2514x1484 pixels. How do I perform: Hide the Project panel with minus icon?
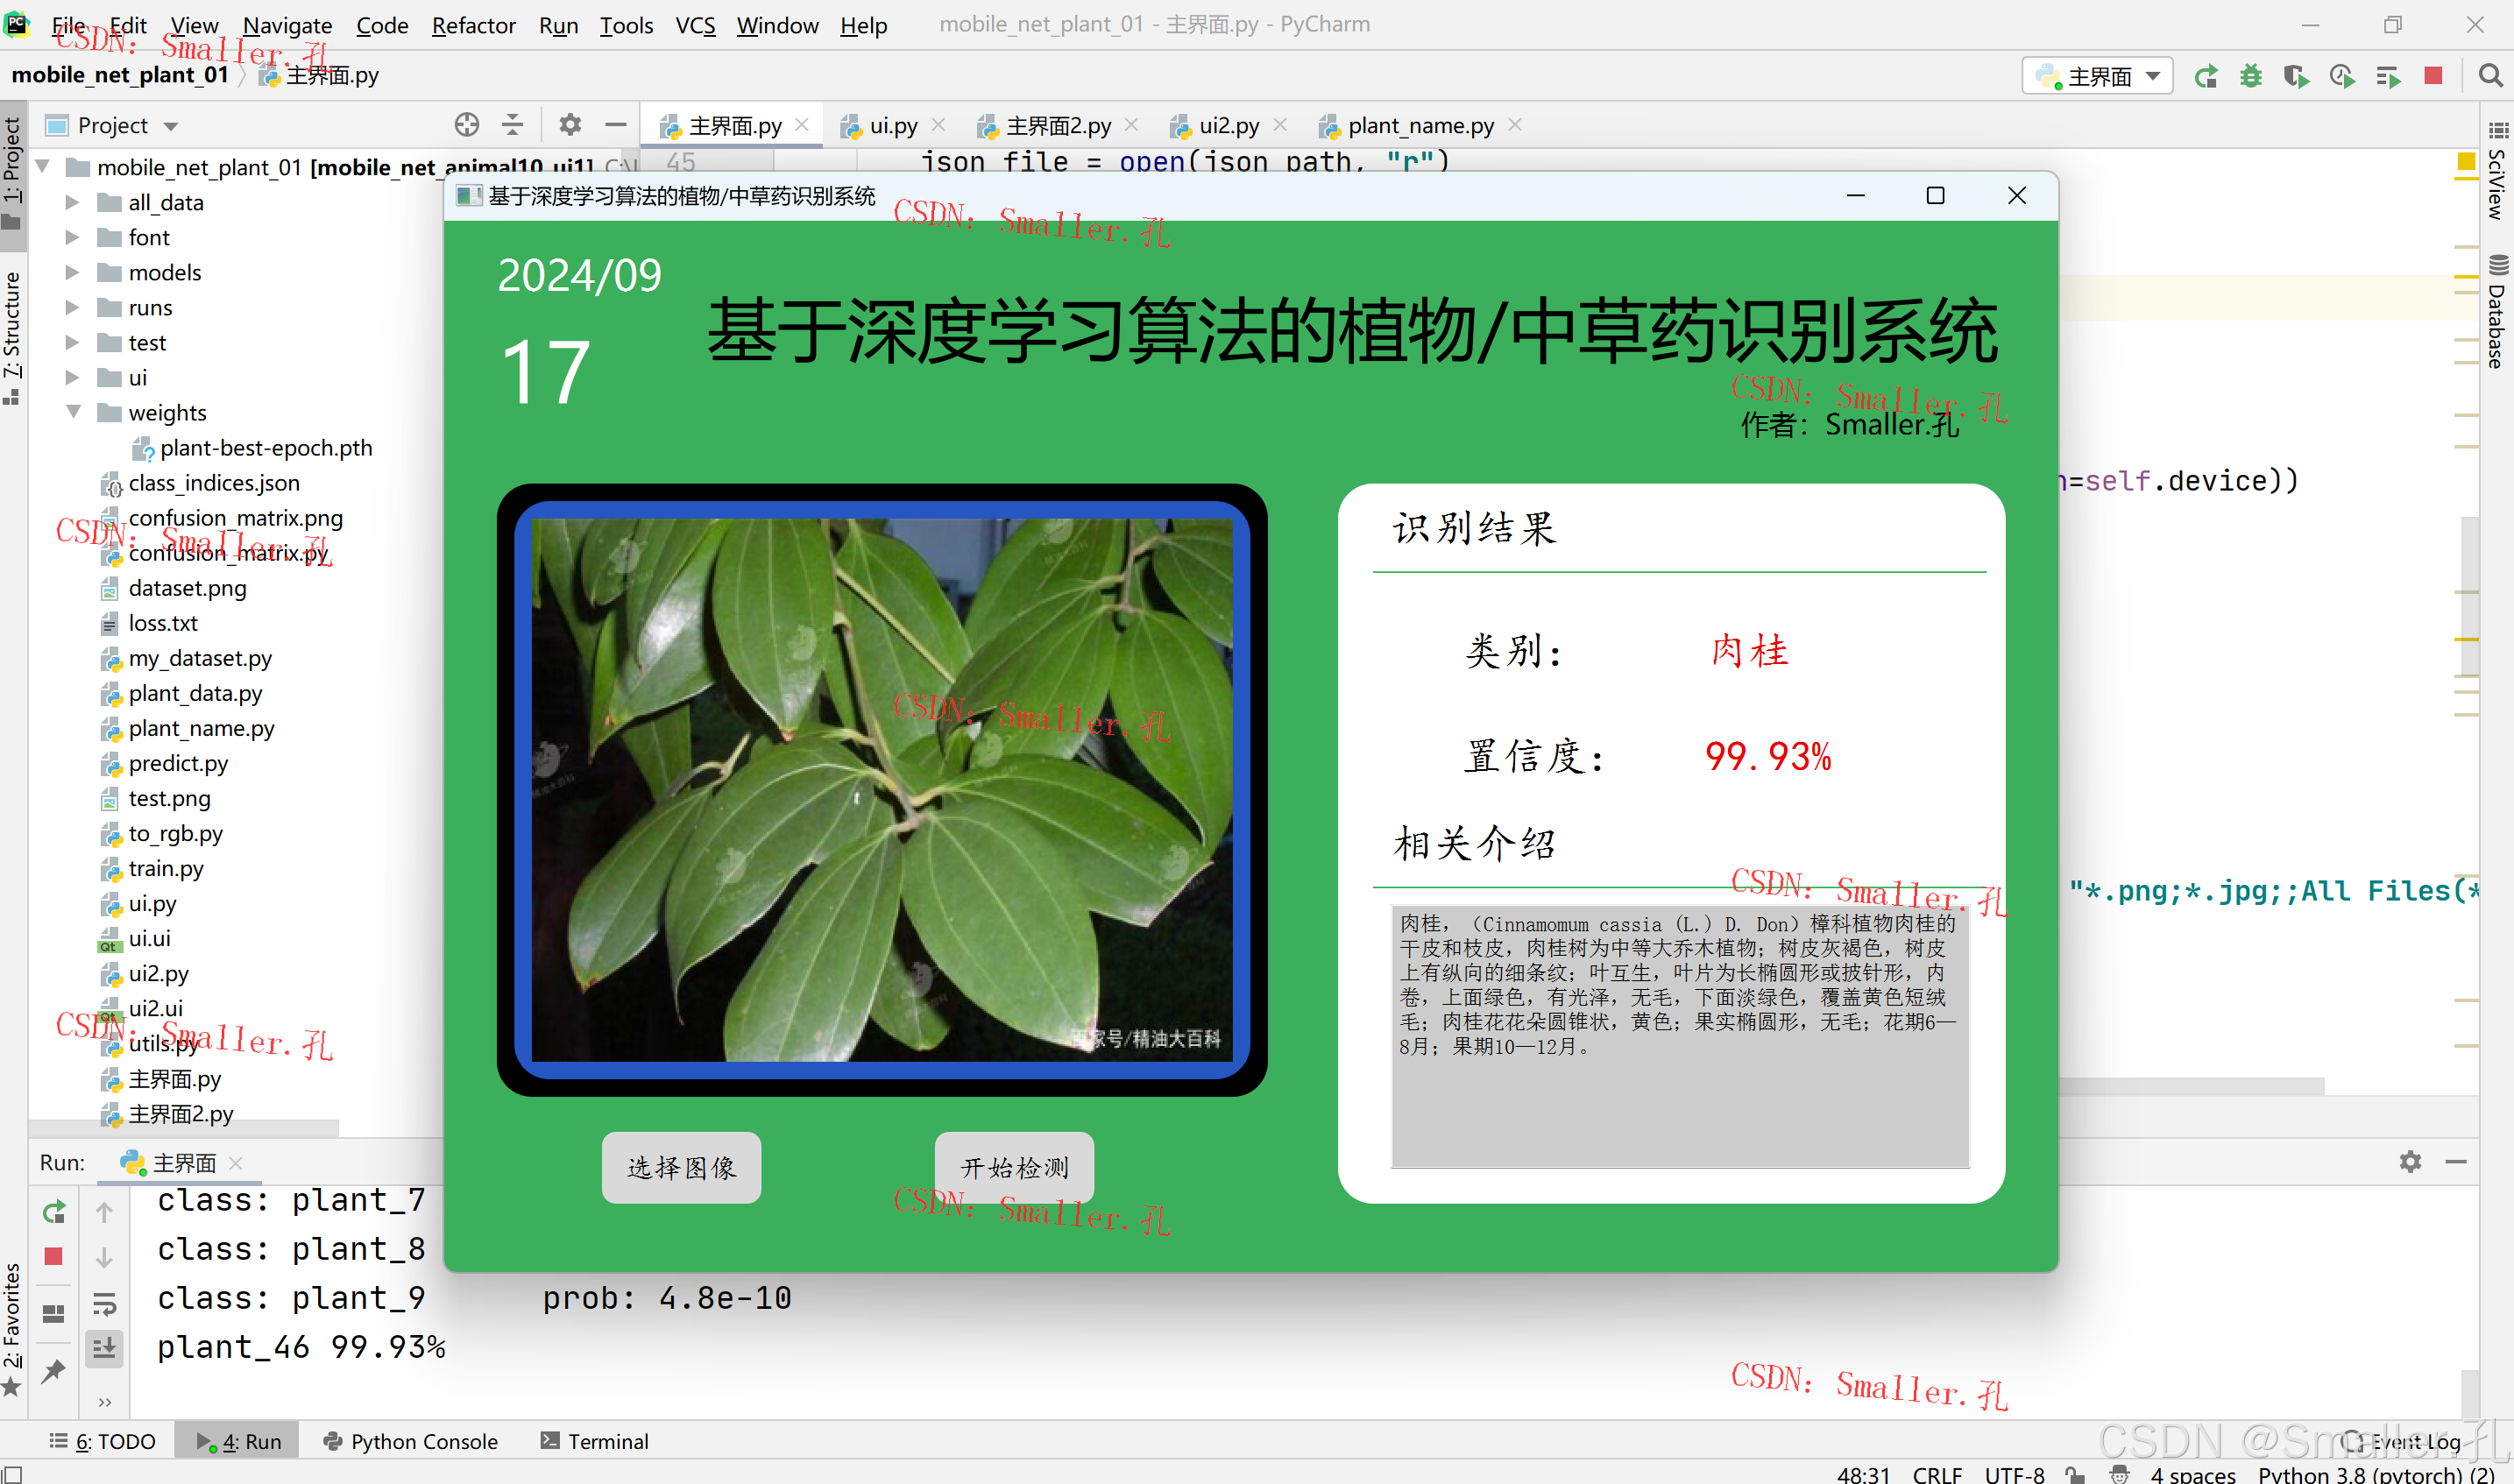coord(616,125)
